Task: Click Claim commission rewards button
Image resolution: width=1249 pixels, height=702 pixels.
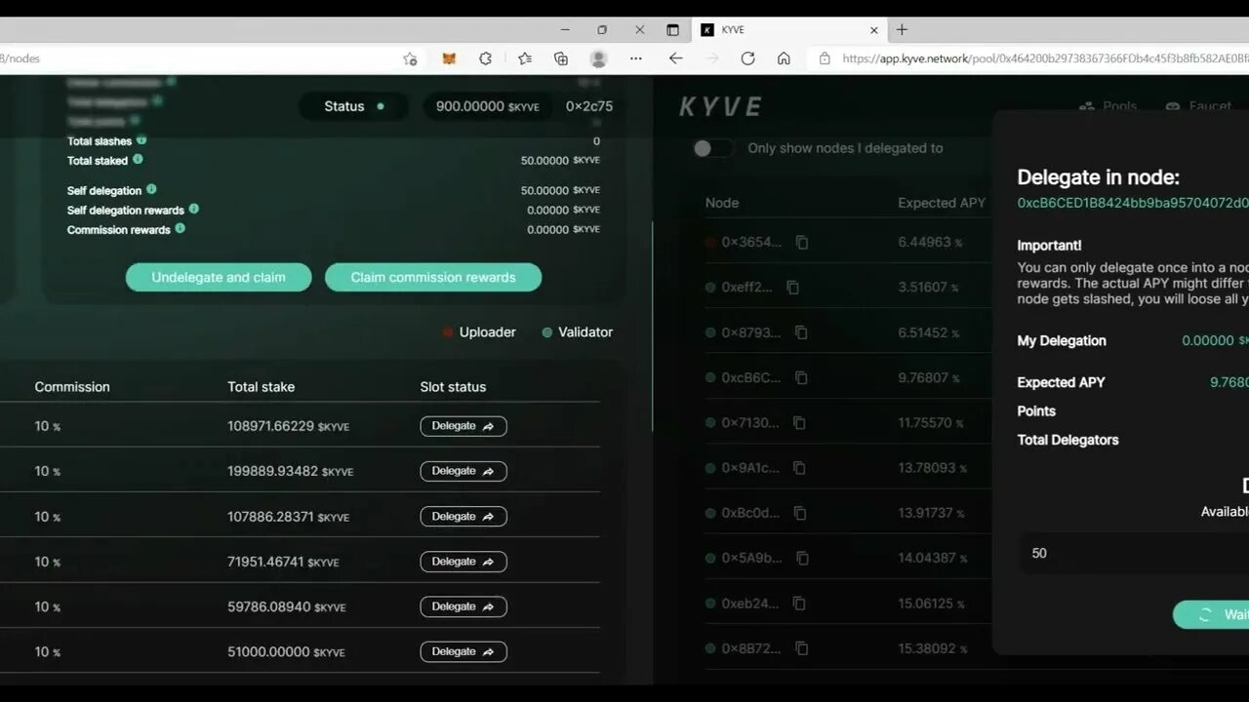Action: click(x=433, y=277)
